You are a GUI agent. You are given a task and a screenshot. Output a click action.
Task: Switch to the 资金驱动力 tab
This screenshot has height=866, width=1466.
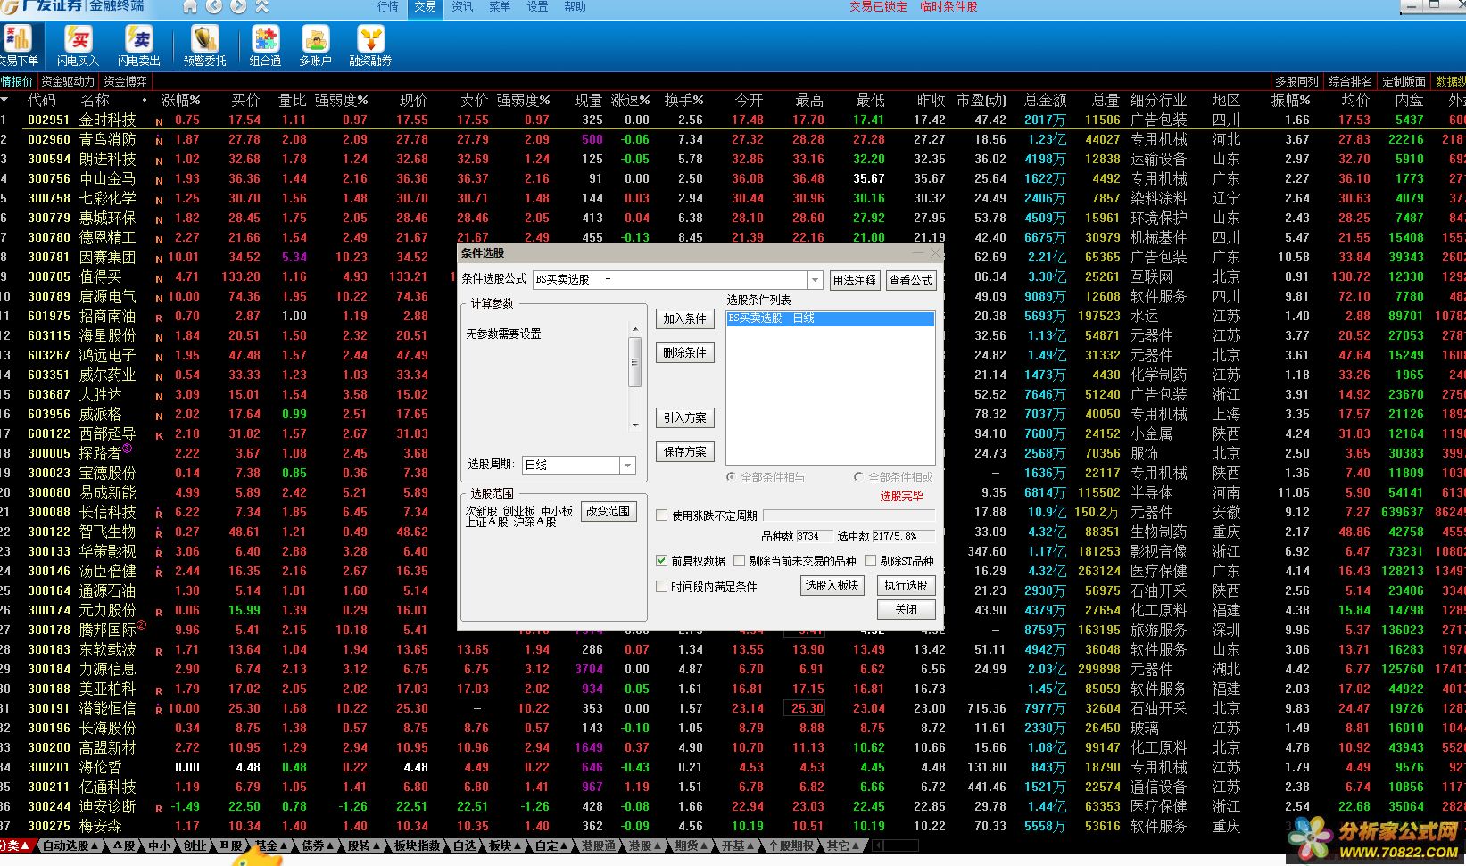tap(68, 81)
